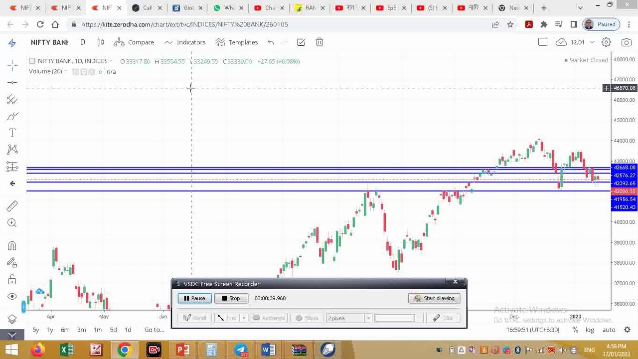638x359 pixels.
Task: Select the pitchfork drawing tool
Action: tap(12, 100)
